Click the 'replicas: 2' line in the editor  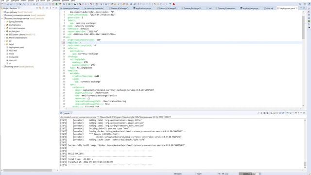(74, 43)
